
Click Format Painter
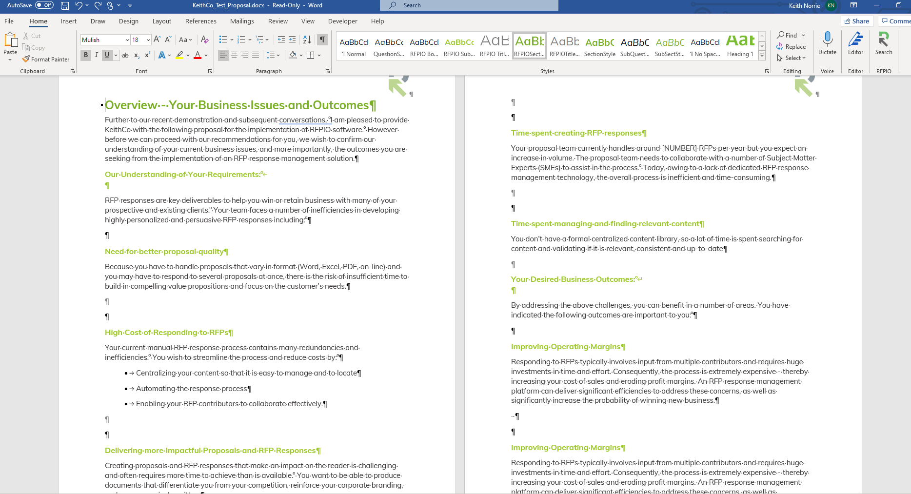(x=46, y=59)
